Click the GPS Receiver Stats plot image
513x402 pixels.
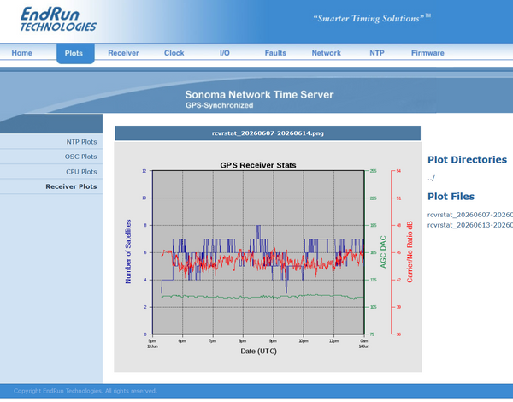pos(268,257)
